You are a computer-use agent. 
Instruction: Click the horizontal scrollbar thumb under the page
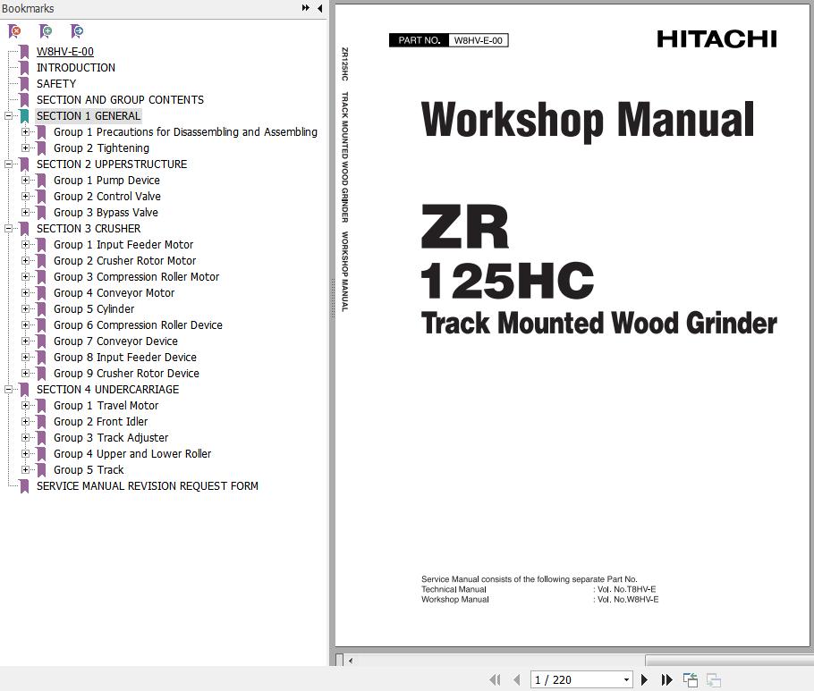click(729, 661)
